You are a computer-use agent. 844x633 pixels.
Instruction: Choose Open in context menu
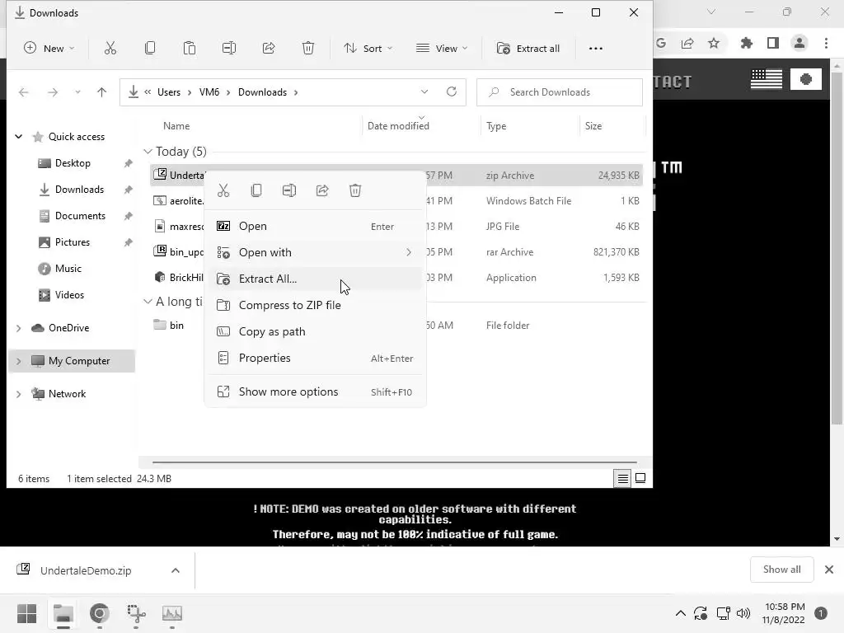pyautogui.click(x=316, y=226)
